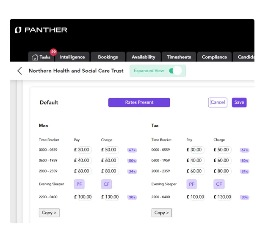Toggle Tuesday Evening Sleeper PF

click(192, 184)
